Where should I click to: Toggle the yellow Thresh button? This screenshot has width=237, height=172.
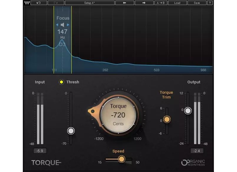(61, 82)
